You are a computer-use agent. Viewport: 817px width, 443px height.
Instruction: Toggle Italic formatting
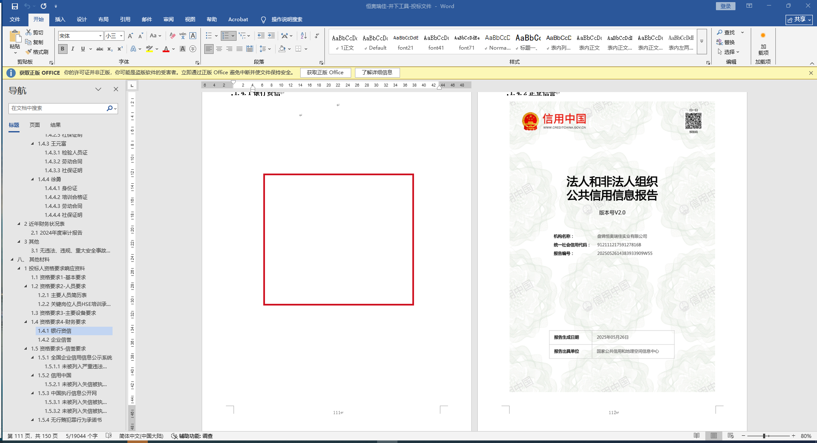point(73,49)
